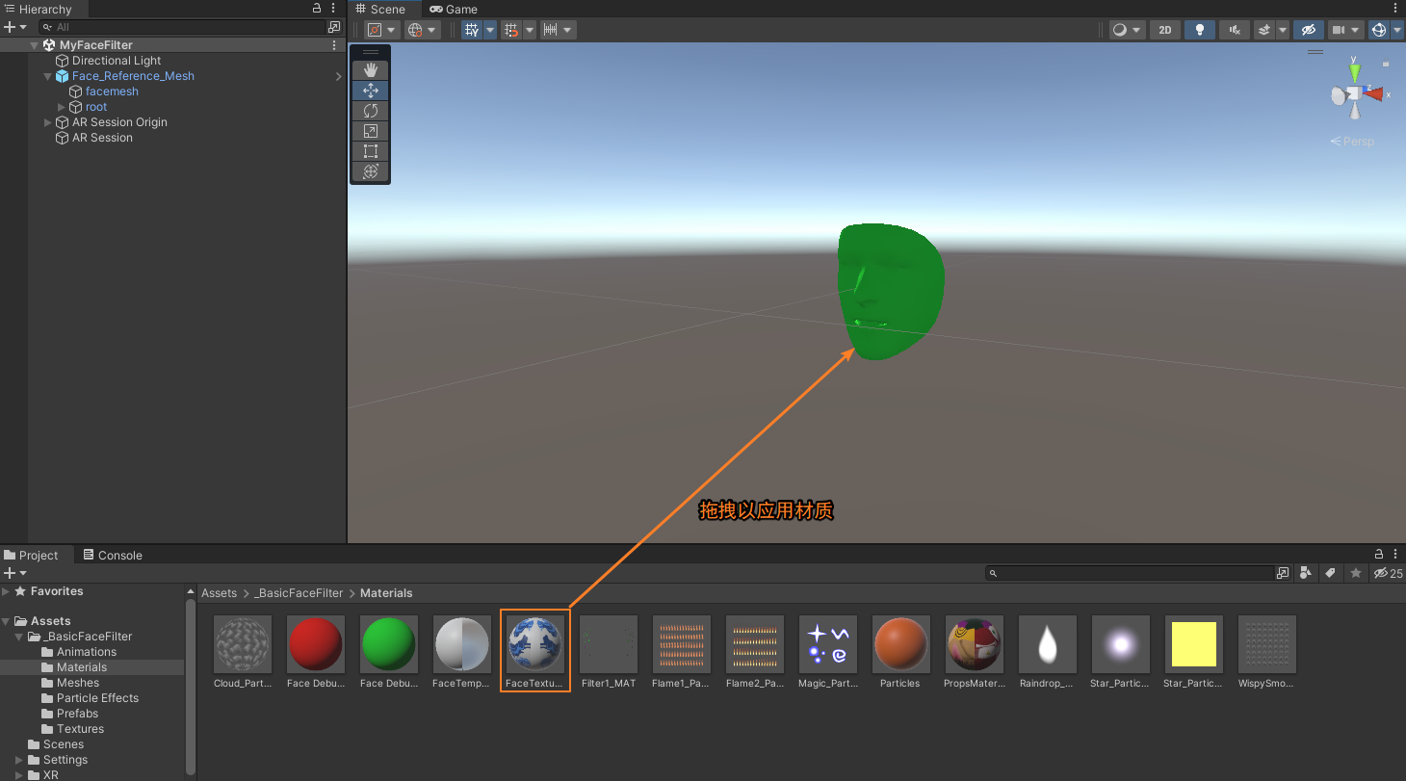1406x781 pixels.
Task: Click the Scene orientation gizmo cube
Action: pos(1354,93)
